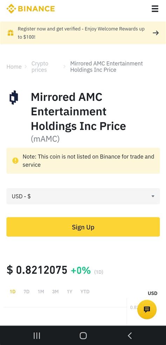Click the currency dropdown caret arrow
Screen dimensions: 166x345
153,196
